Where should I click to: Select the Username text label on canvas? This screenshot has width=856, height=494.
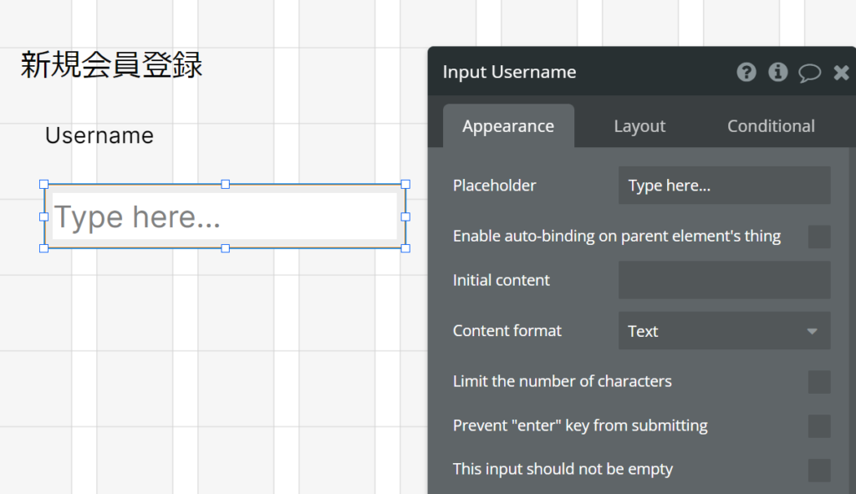(x=99, y=135)
